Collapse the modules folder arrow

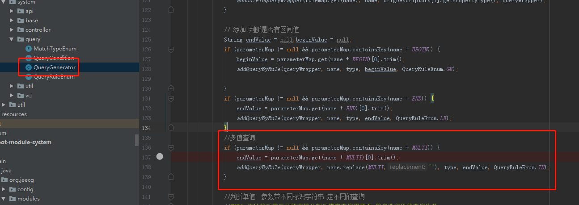[x=4, y=199]
